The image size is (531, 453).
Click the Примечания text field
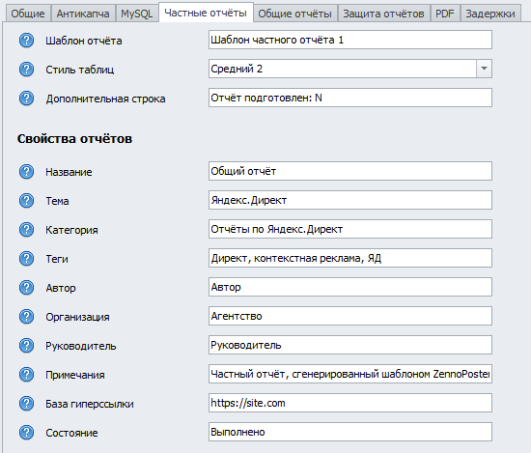click(350, 374)
